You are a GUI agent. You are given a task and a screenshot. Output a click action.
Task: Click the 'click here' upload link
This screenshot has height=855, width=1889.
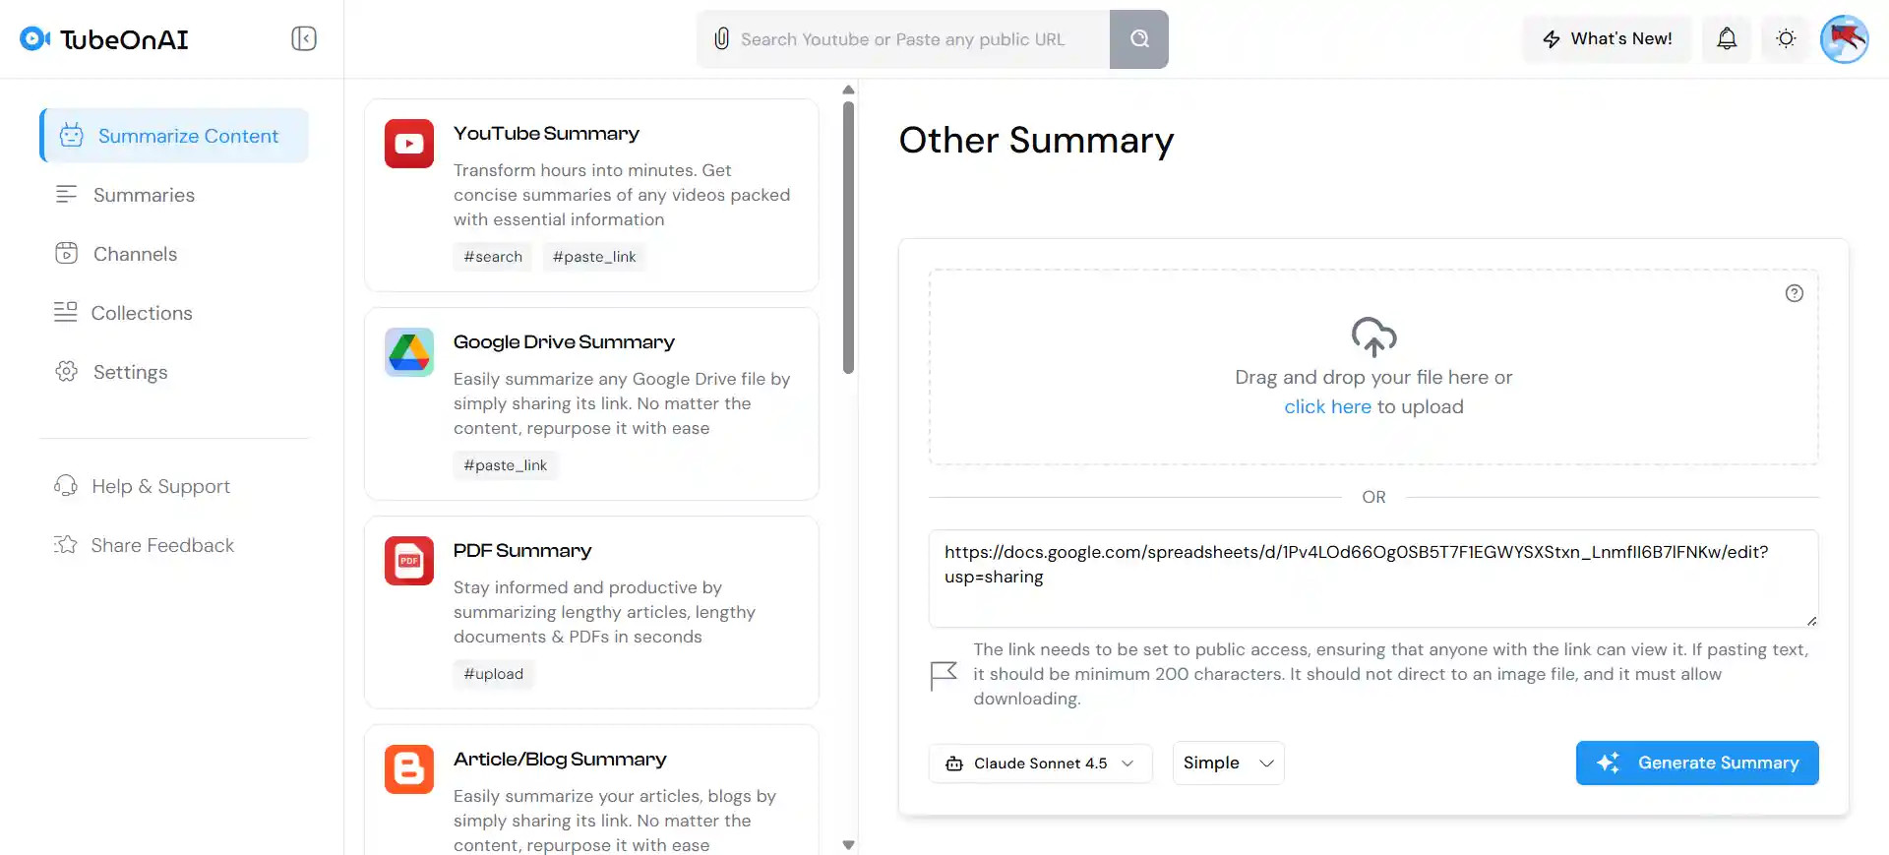(x=1326, y=407)
